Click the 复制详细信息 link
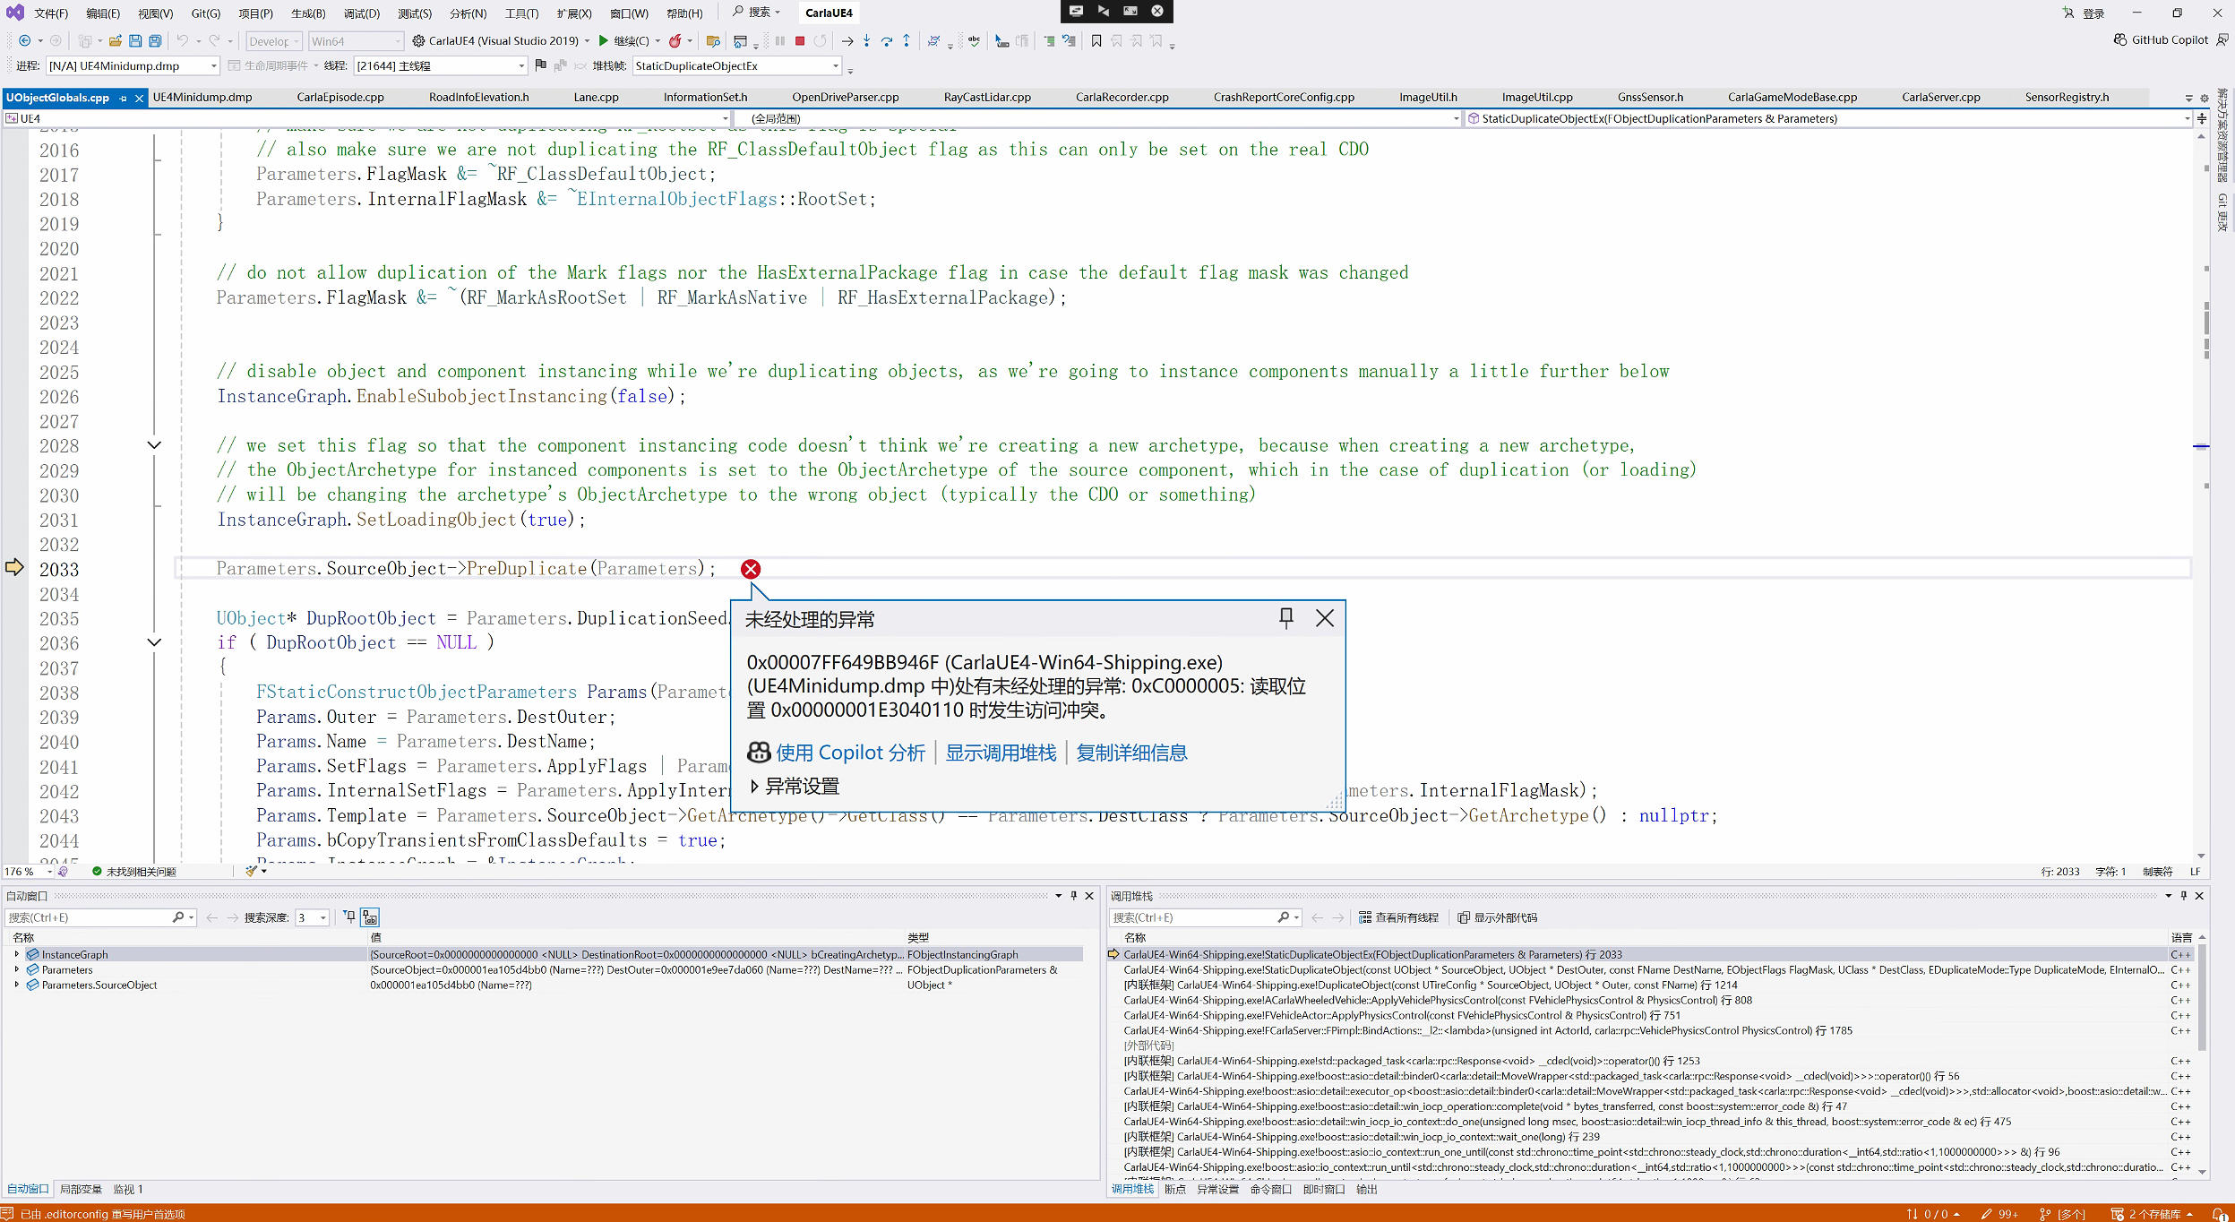 (x=1131, y=753)
